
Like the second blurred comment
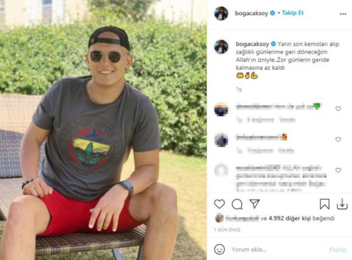coord(338,139)
